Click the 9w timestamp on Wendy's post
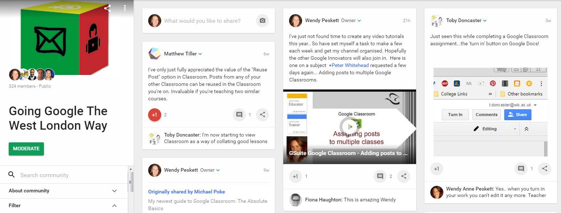The width and height of the screenshot is (561, 213). [x=266, y=170]
